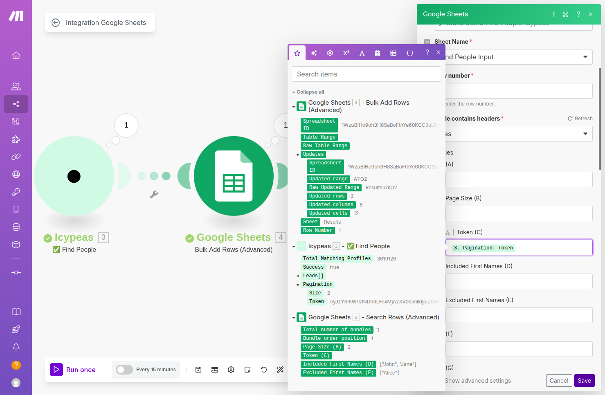The height and width of the screenshot is (395, 605).
Task: Open the Table contains headers dropdown
Action: pyautogui.click(x=519, y=134)
